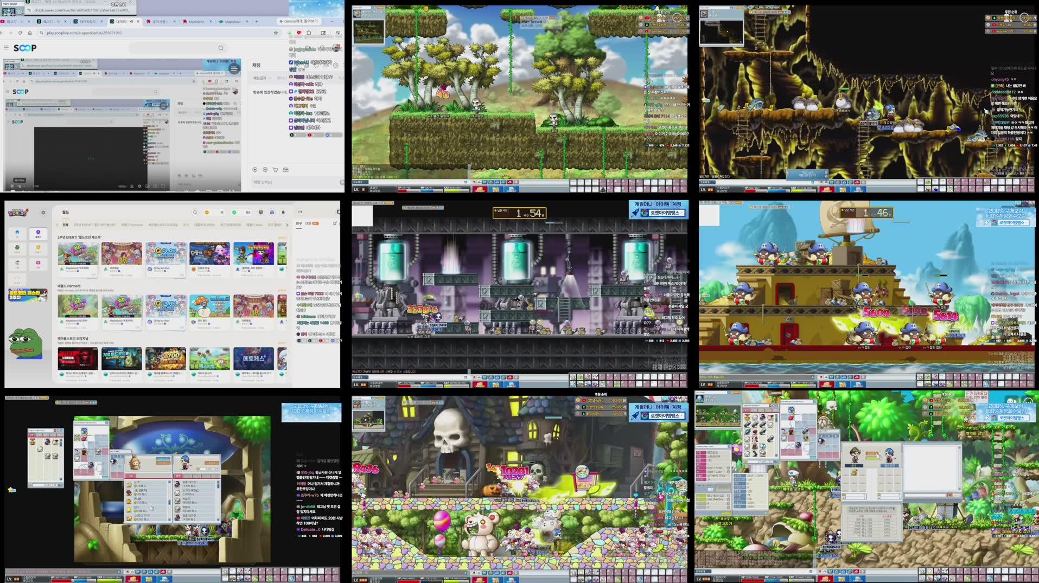
Task: Reload the SOOP browser page
Action: pos(20,33)
